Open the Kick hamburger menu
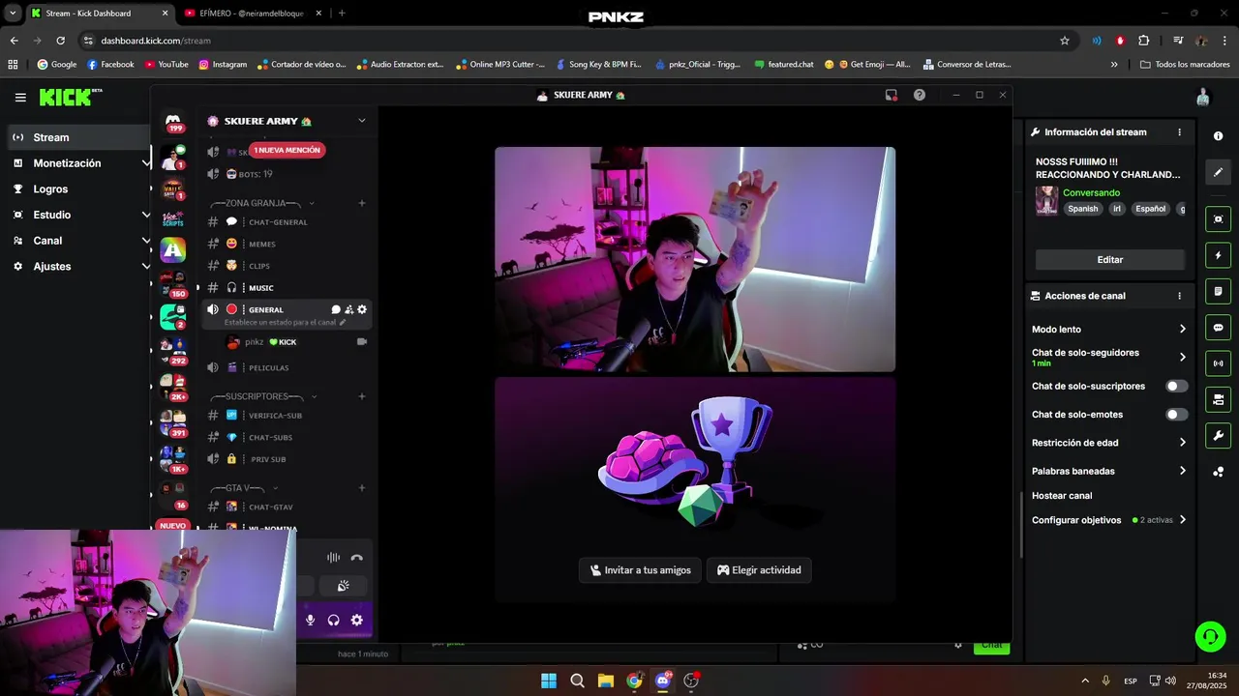 click(x=20, y=97)
